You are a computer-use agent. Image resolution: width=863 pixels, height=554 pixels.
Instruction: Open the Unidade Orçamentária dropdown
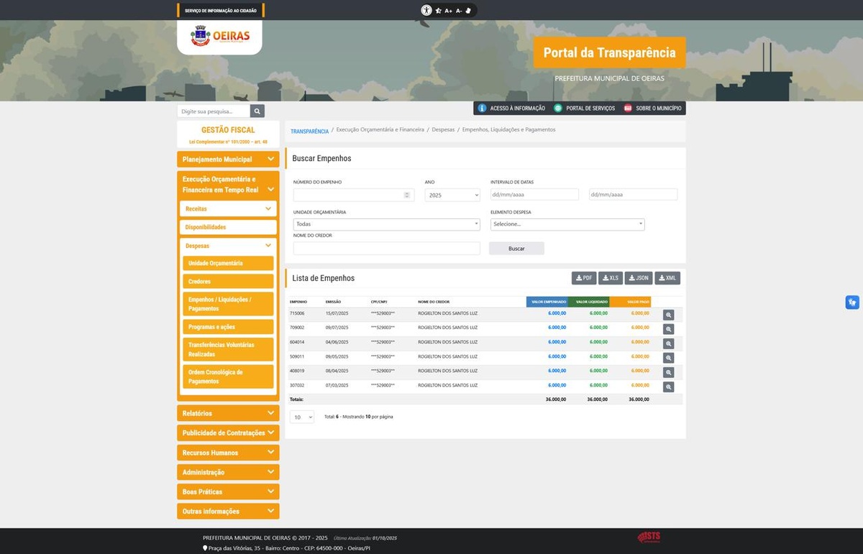(386, 224)
